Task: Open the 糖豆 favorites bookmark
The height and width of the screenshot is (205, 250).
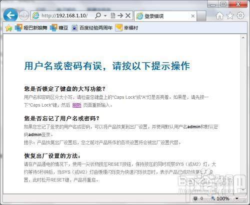Action: pyautogui.click(x=59, y=28)
